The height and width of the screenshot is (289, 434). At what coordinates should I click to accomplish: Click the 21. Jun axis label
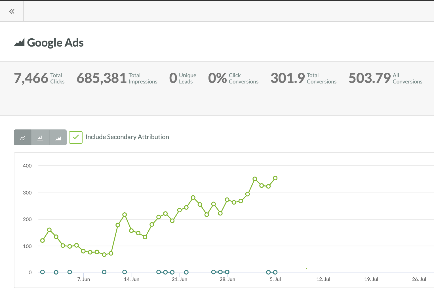tap(180, 279)
